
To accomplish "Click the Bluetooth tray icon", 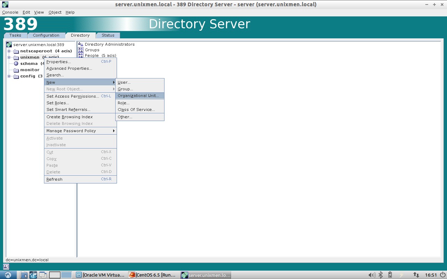I will (x=381, y=275).
